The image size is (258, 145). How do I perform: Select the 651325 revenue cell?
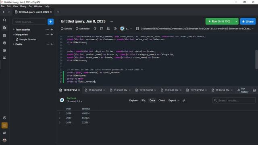pos(86,118)
